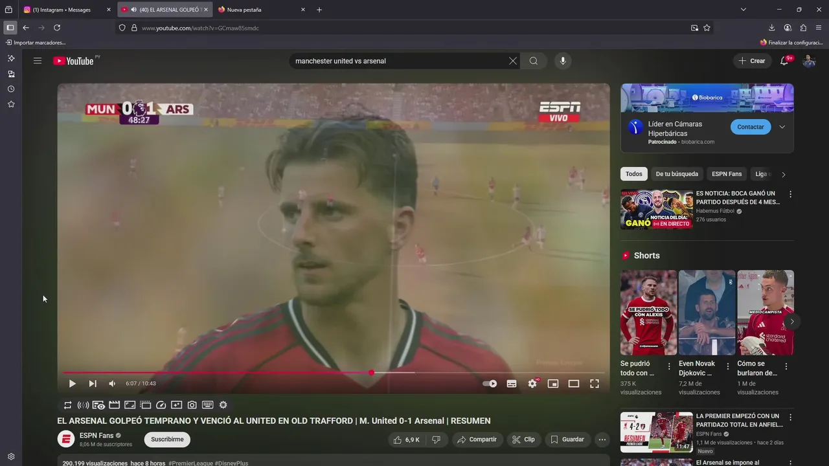This screenshot has width=829, height=466.
Task: Open options for La Premier empezó video
Action: pyautogui.click(x=790, y=417)
